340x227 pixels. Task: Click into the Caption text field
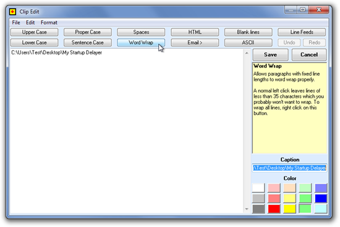[289, 168]
